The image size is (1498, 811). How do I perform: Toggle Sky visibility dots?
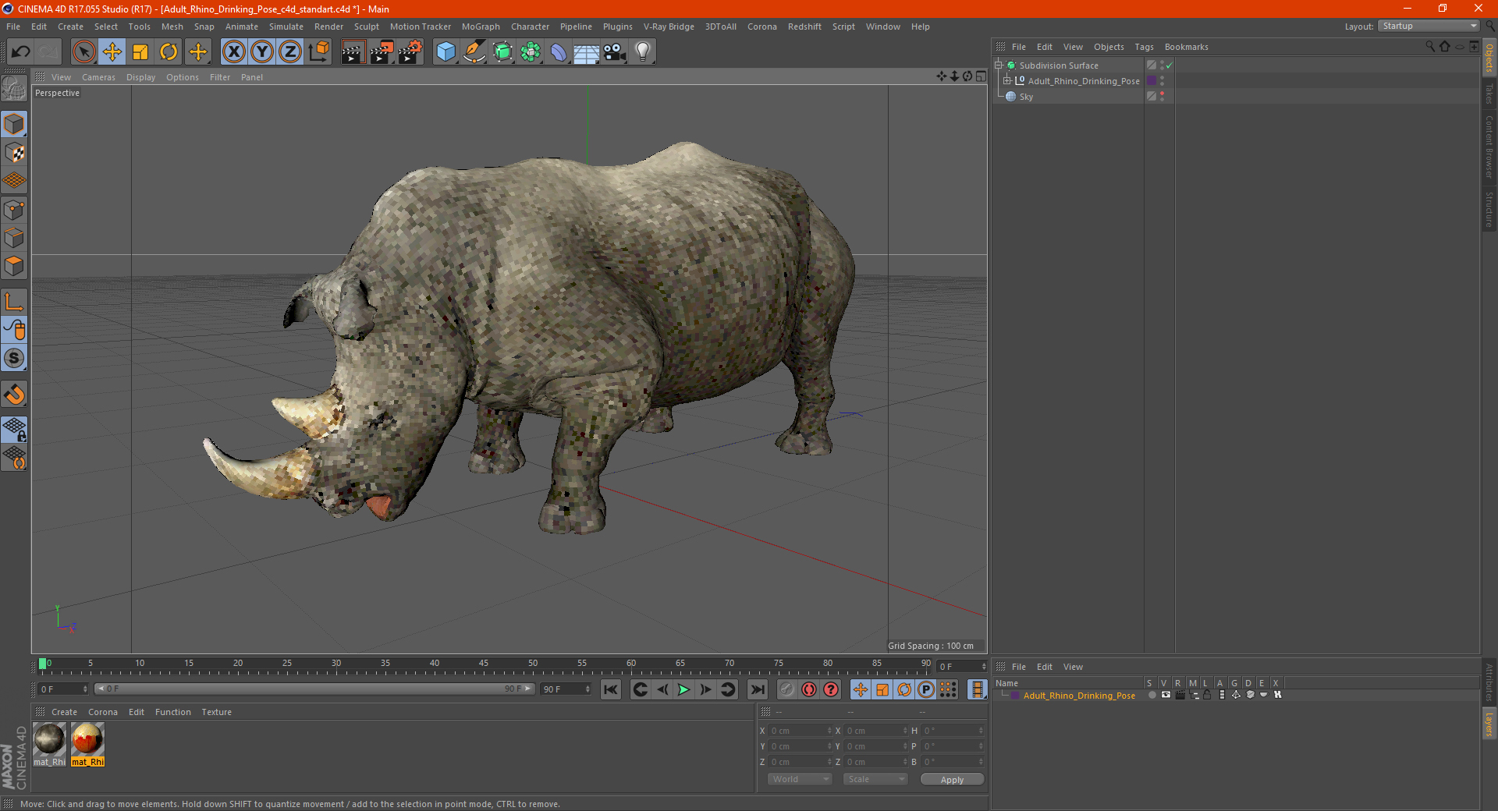(1162, 96)
